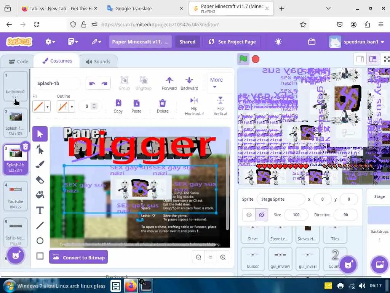390x293 pixels.
Task: Stop project with the red stop button
Action: point(256,59)
